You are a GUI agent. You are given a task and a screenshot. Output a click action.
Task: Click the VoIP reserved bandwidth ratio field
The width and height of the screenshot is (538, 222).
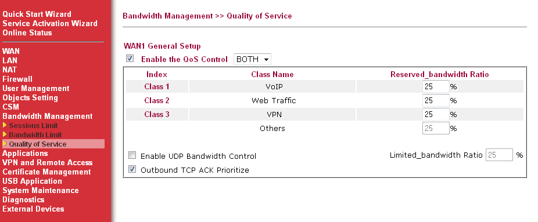(x=436, y=86)
